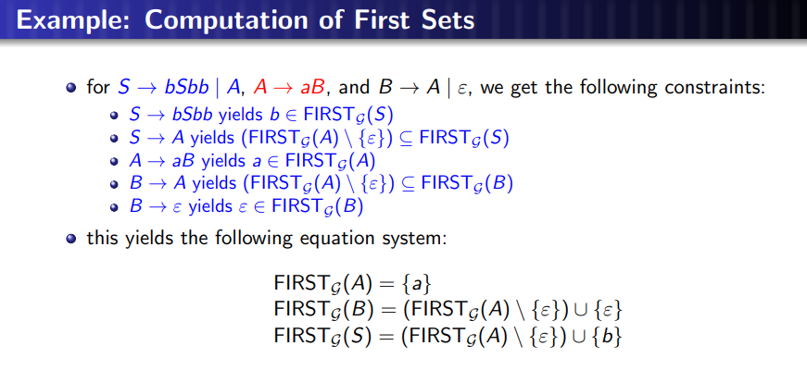Click the line 'S → bSbb yields b ∈ FIRST(S)'
This screenshot has height=383, width=807.
click(x=261, y=115)
